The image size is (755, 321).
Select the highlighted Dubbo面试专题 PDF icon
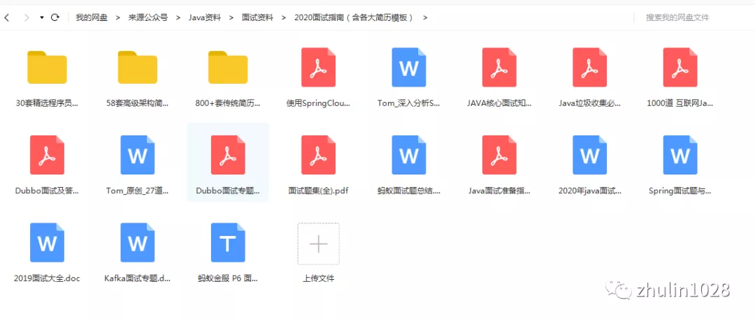(x=228, y=155)
